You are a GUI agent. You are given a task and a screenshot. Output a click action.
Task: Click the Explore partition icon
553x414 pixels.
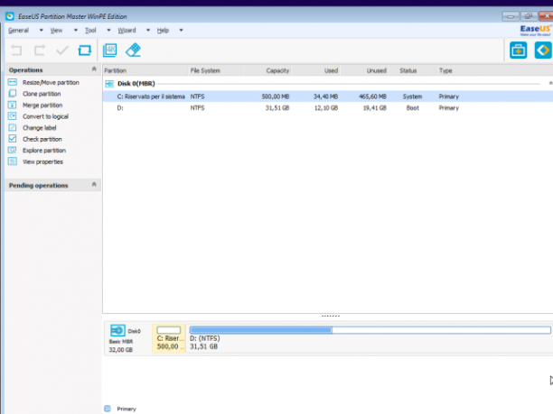pyautogui.click(x=13, y=150)
